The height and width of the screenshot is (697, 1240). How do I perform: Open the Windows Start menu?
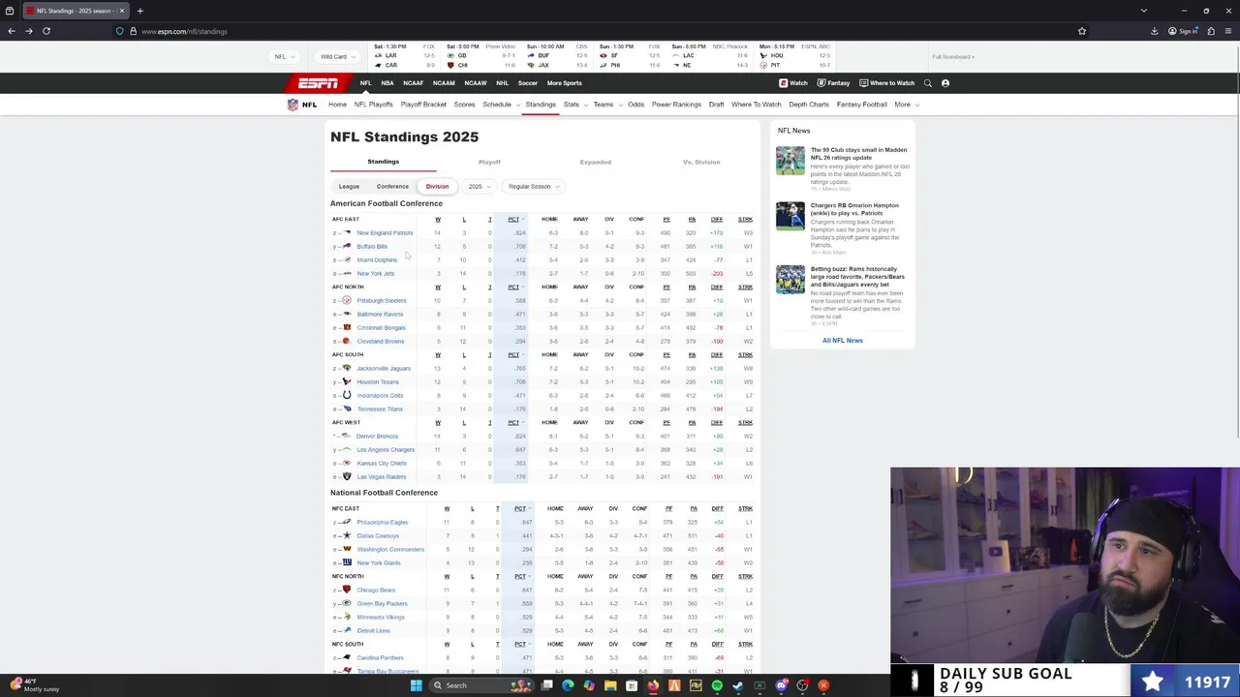click(x=417, y=685)
